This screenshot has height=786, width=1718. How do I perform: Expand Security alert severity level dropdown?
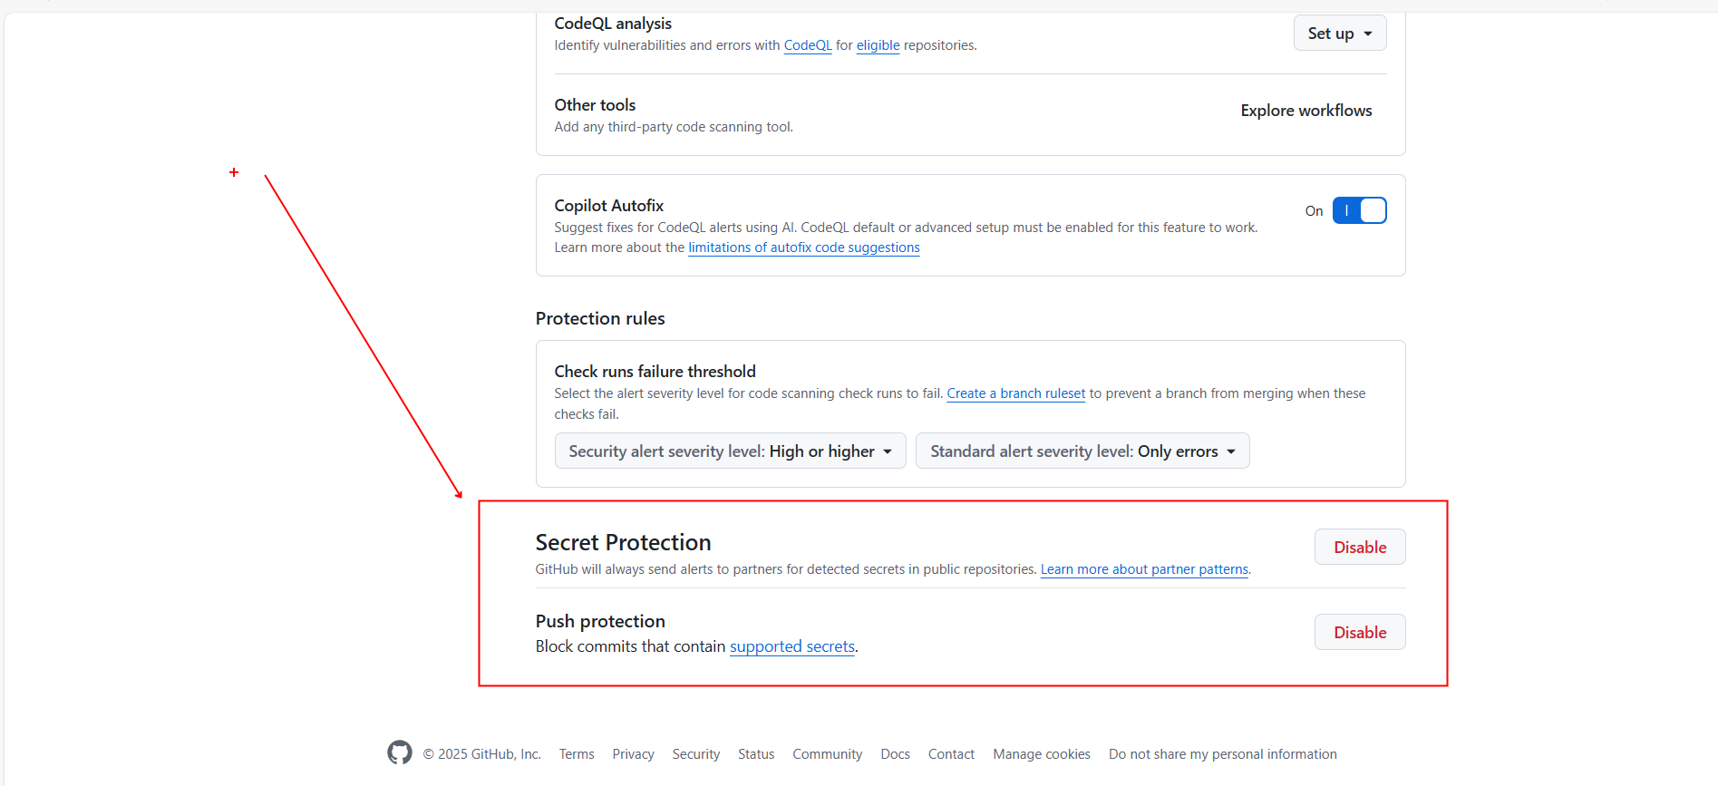click(x=730, y=451)
